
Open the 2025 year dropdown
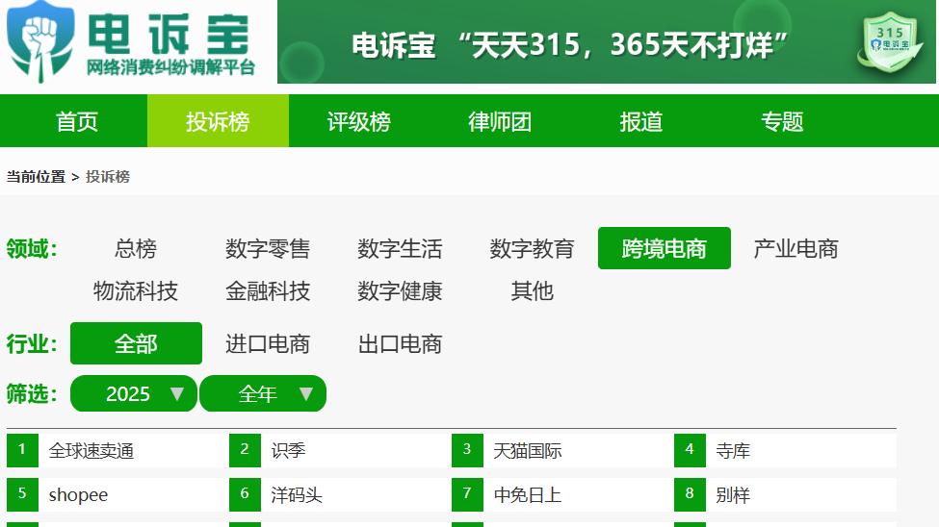point(134,393)
